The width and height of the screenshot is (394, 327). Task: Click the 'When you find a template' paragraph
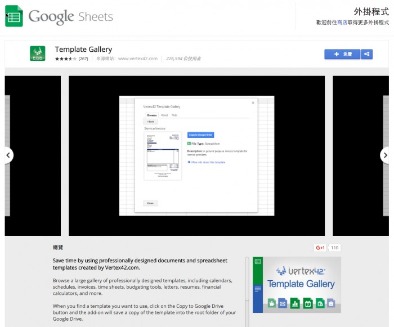click(x=144, y=312)
